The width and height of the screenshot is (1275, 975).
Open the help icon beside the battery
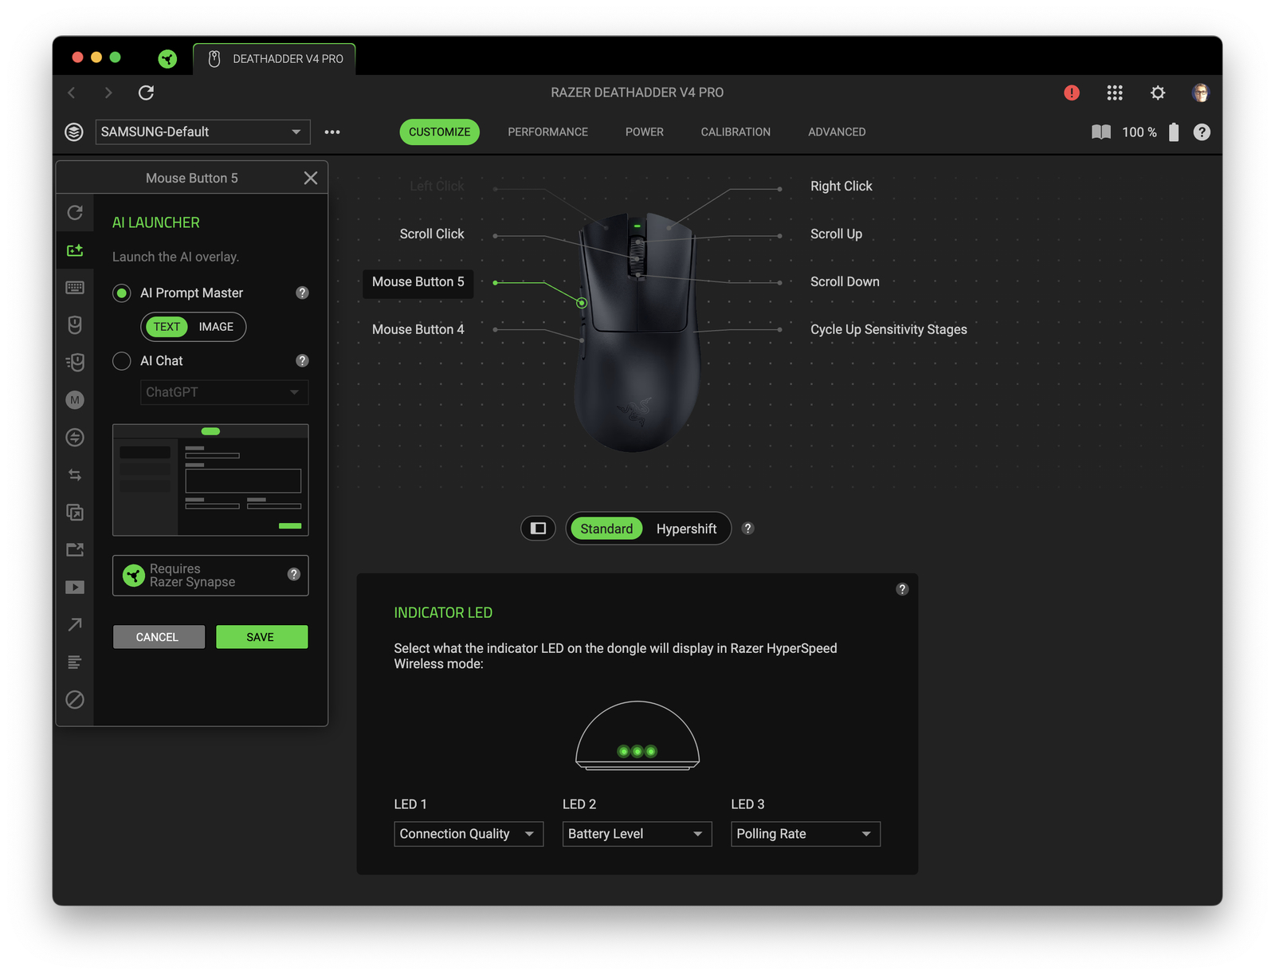click(1202, 132)
